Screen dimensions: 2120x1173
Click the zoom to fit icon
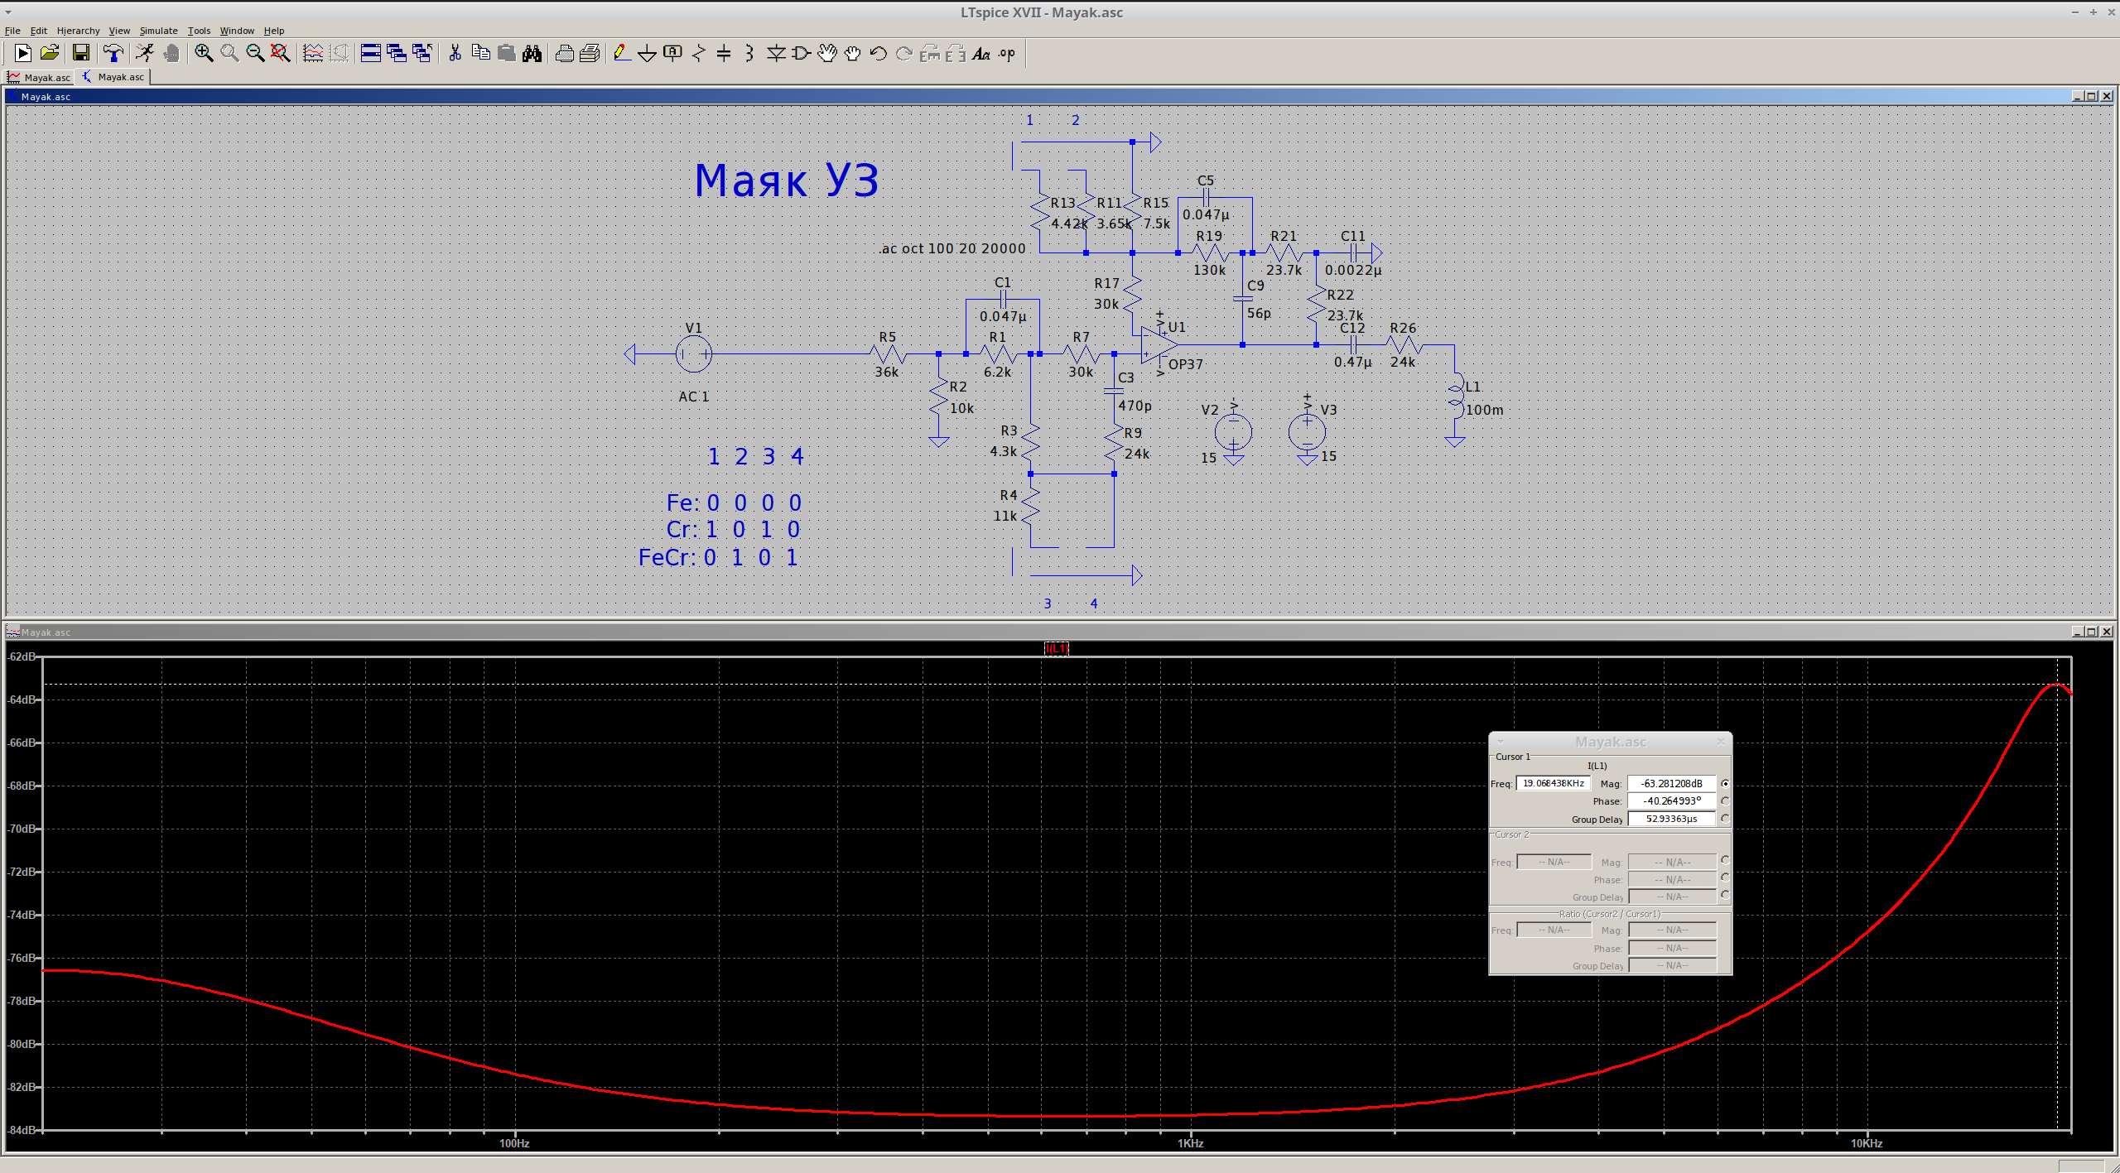point(281,54)
